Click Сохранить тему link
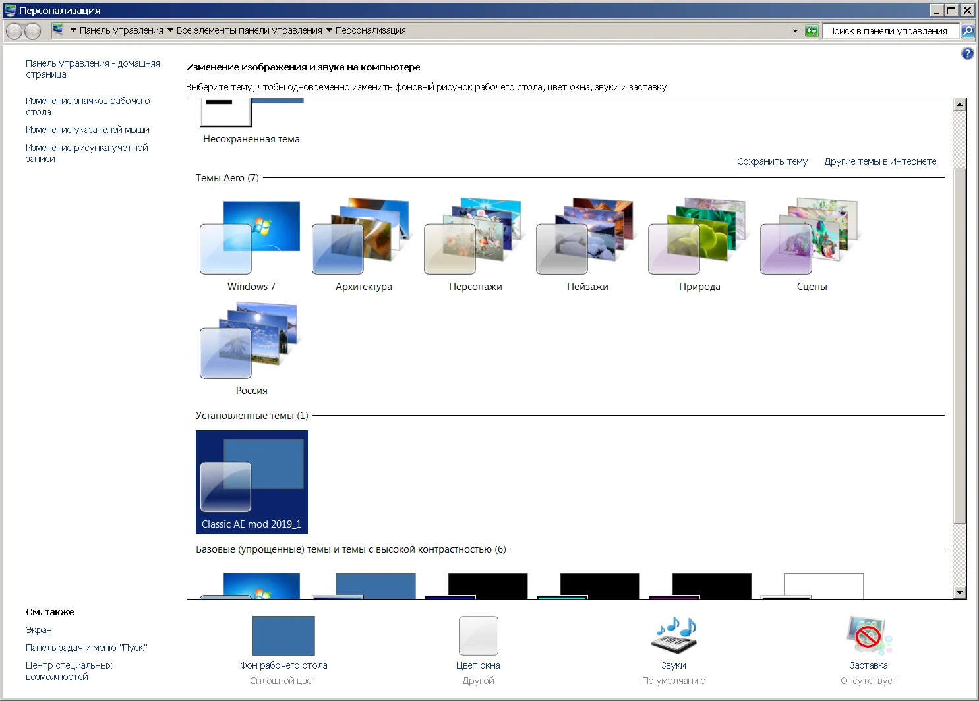The width and height of the screenshot is (979, 701). [x=772, y=161]
